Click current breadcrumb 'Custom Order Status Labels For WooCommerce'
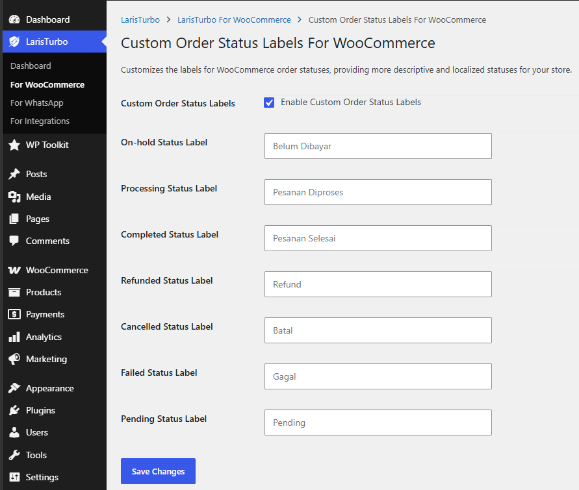Viewport: 579px width, 490px height. tap(397, 20)
